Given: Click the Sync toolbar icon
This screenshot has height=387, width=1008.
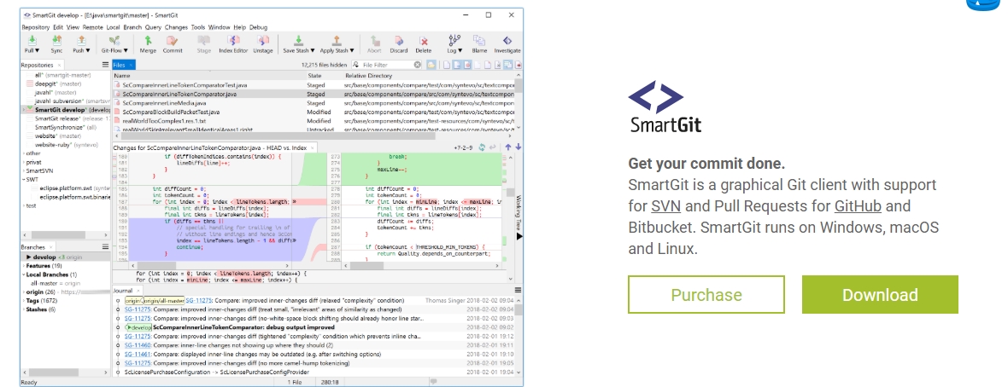Looking at the screenshot, I should tap(56, 43).
